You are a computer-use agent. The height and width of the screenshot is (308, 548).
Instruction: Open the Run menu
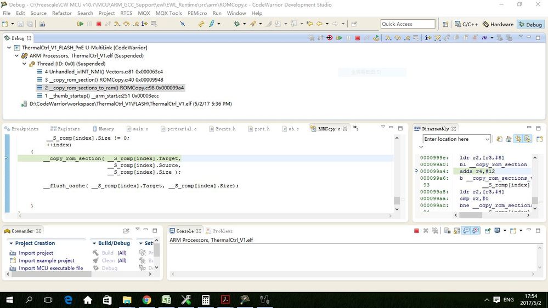point(217,13)
